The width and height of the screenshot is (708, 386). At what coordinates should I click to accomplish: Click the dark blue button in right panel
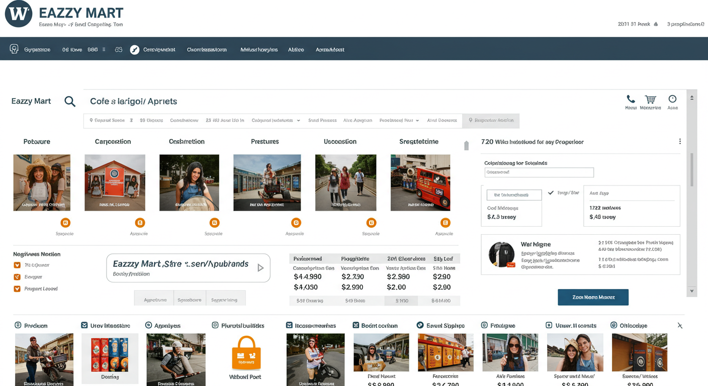pos(593,297)
